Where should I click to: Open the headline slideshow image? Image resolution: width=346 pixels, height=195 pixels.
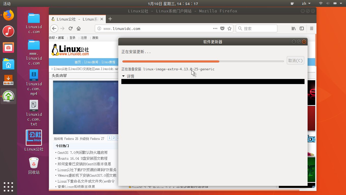coord(86,107)
